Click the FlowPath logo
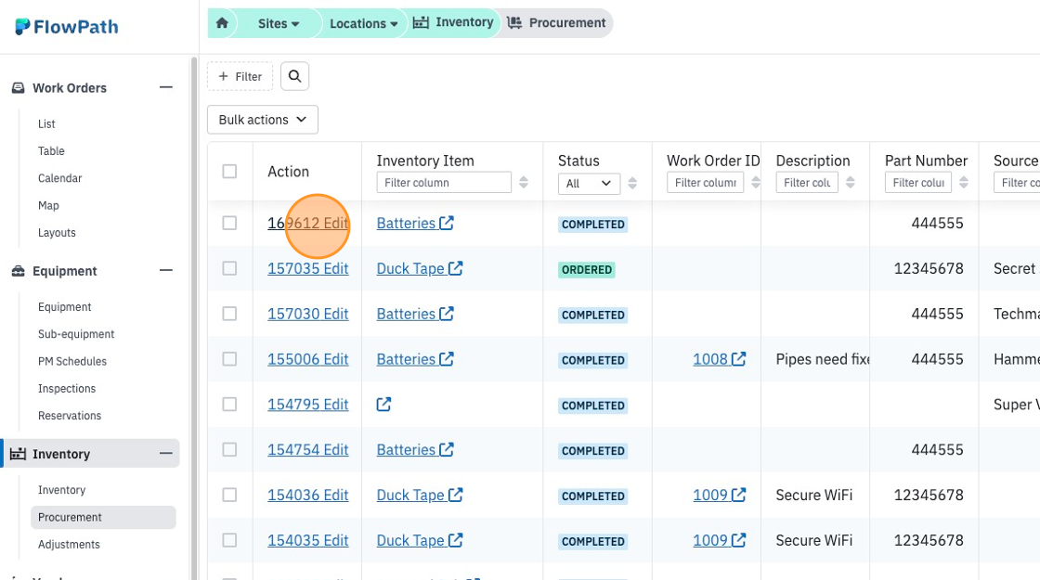The image size is (1040, 580). click(x=66, y=27)
